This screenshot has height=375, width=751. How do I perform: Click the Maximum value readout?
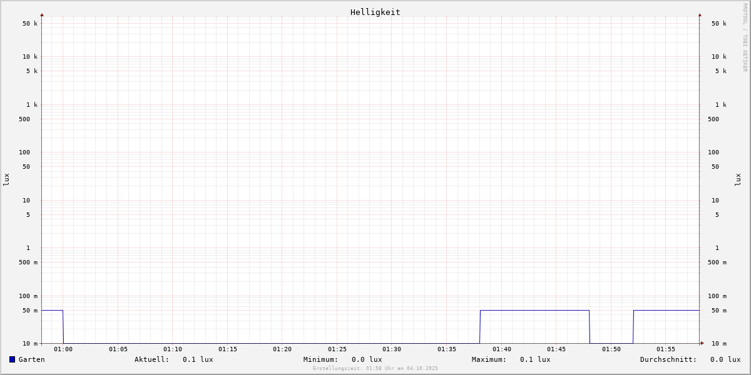[x=535, y=359]
